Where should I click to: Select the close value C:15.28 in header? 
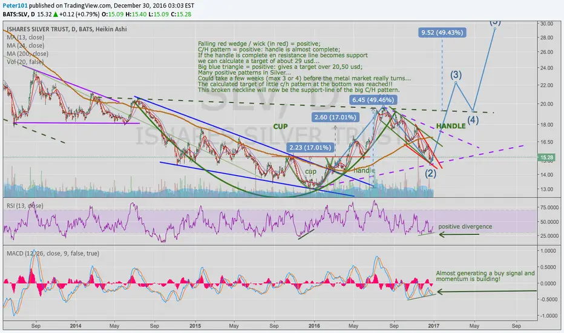(180, 15)
